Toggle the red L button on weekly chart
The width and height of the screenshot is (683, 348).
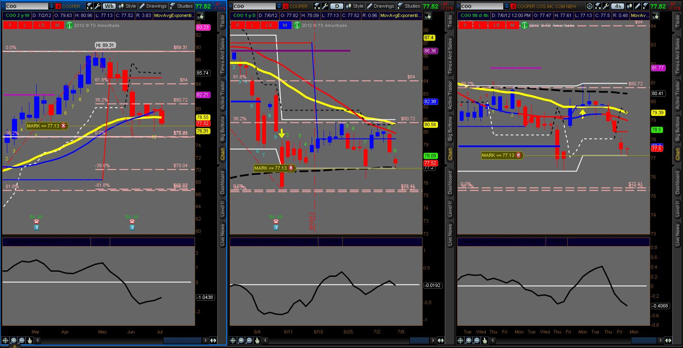(26, 25)
